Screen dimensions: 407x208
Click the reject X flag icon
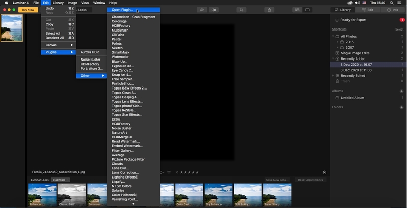[177, 172]
